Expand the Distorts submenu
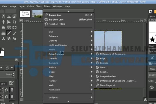Viewport: 156px width, 104px height. 69,41
